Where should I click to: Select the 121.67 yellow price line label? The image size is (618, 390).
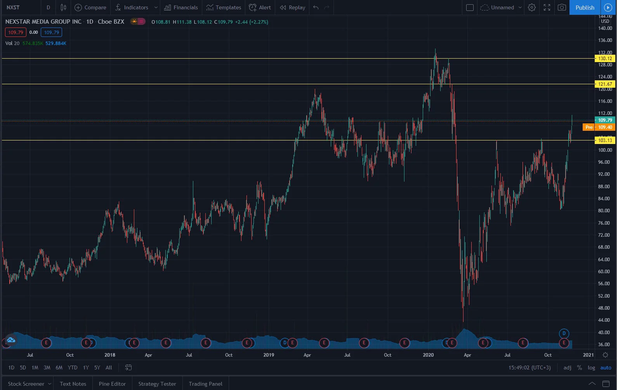click(605, 84)
